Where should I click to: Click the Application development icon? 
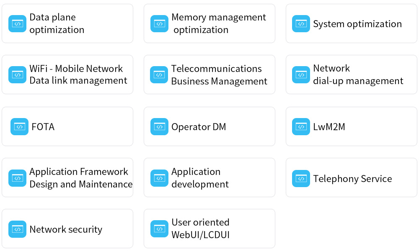[159, 178]
